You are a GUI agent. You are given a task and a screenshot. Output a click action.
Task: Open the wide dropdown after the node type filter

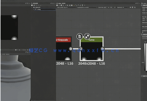coord(87,7)
